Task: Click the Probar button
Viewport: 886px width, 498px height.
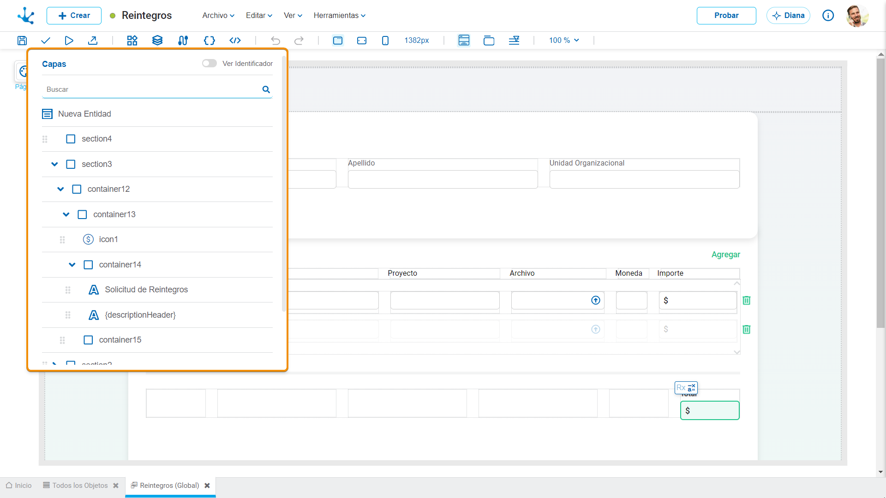Action: [x=726, y=15]
